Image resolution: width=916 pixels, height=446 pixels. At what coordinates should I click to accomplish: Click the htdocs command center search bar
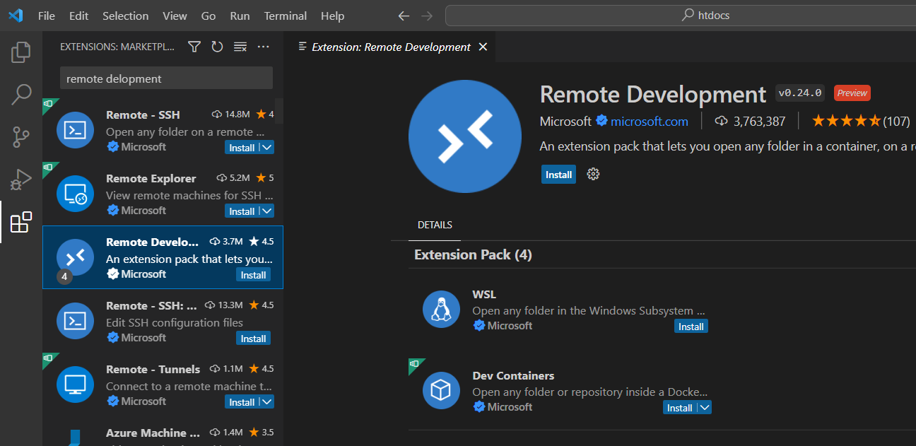click(x=681, y=16)
